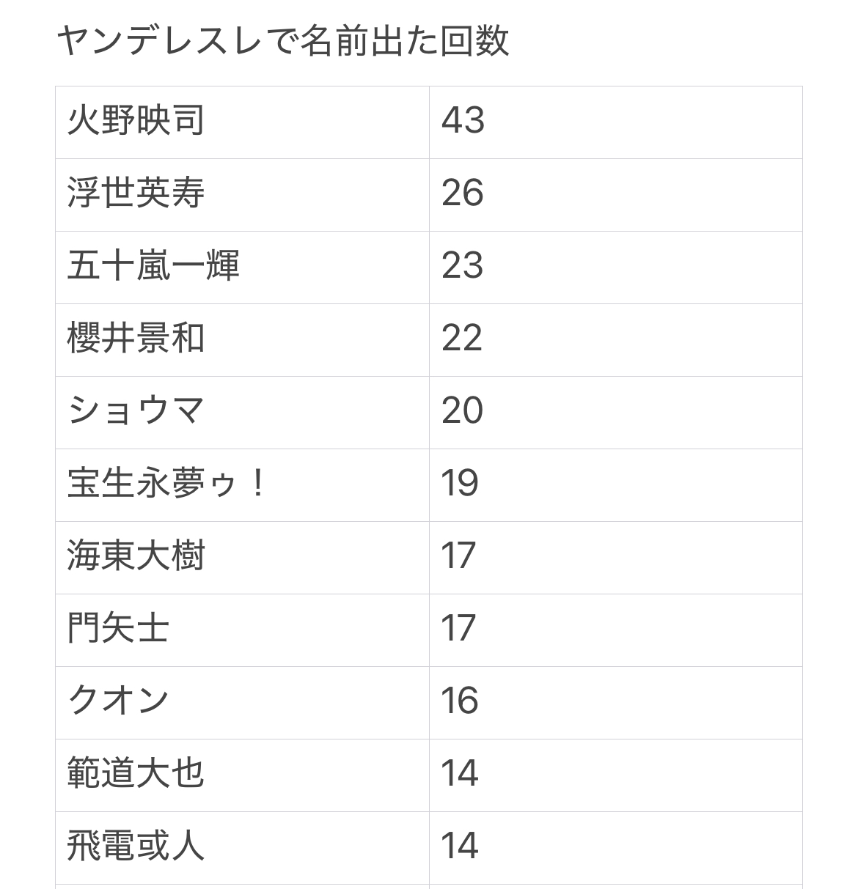Select the 宝生永夢ゥ！ name cell
858x889 pixels.
[166, 484]
